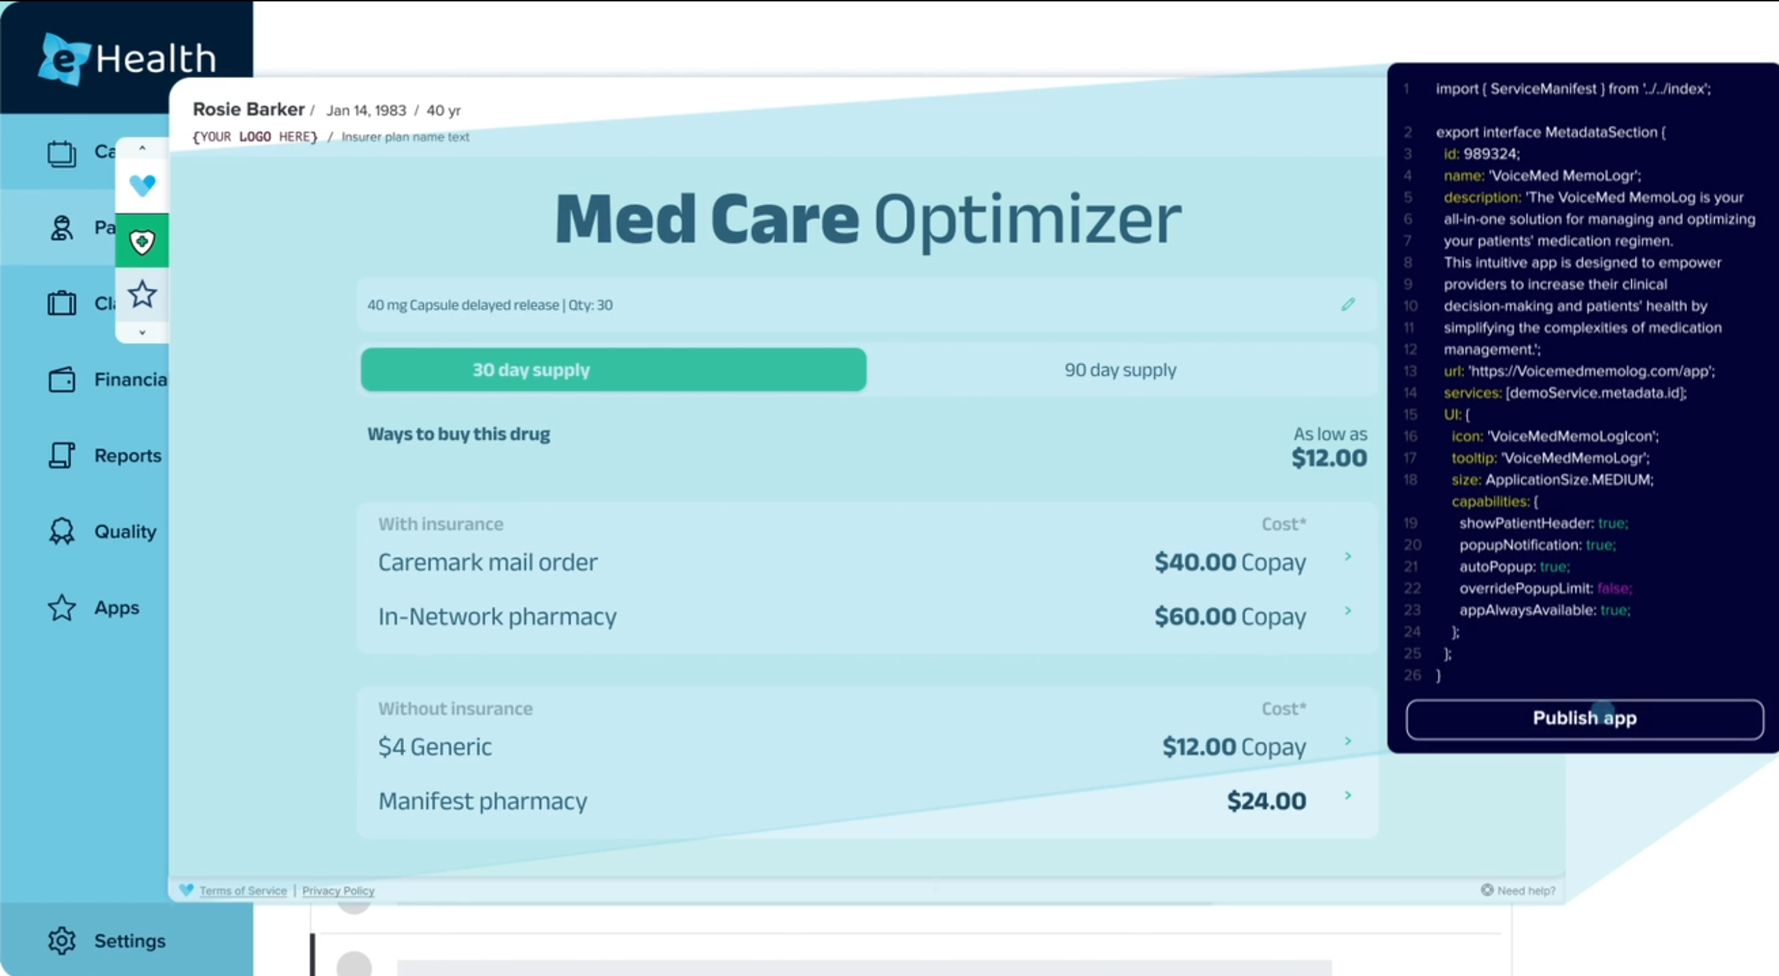Click the Publish app button
Viewport: 1779px width, 976px height.
click(x=1584, y=718)
